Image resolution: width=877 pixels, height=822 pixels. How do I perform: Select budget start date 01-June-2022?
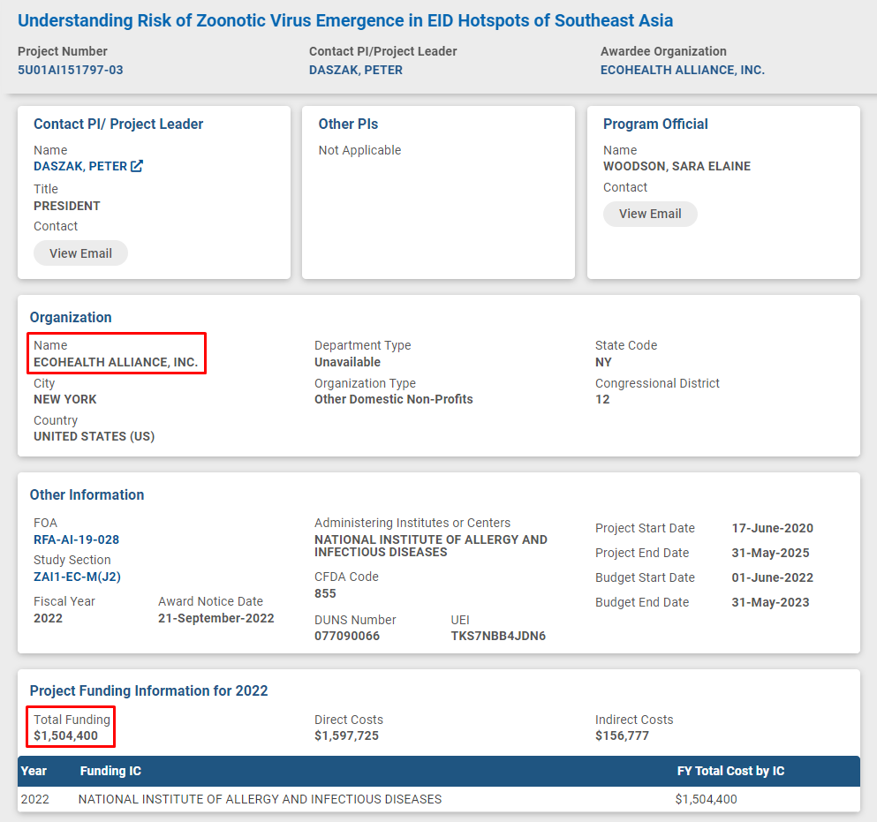[x=773, y=577]
